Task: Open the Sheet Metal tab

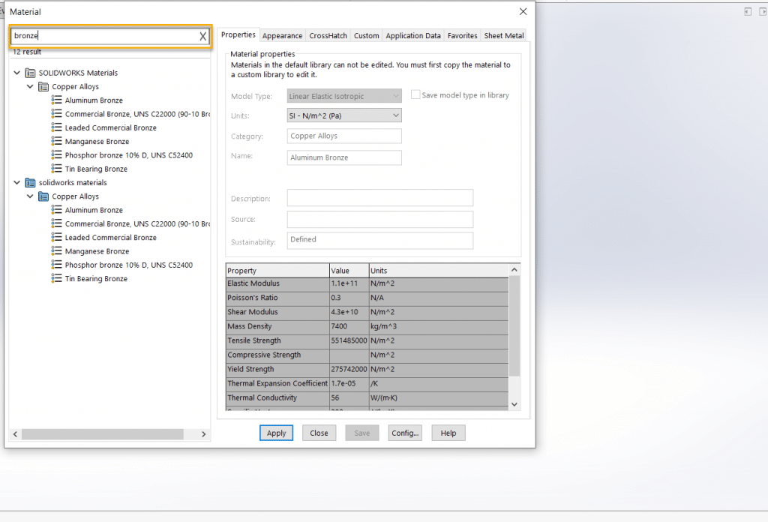Action: click(x=504, y=36)
